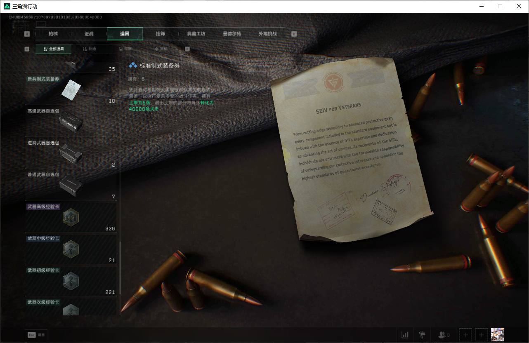This screenshot has width=529, height=343.
Task: Open the 典藏工坊 tab
Action: (196, 34)
